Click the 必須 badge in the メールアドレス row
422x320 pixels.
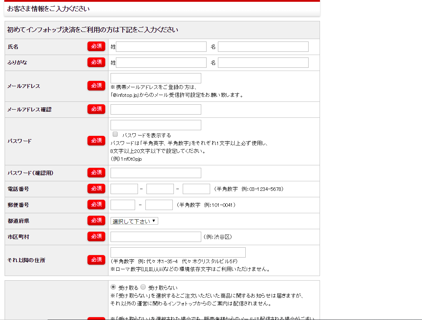[96, 85]
